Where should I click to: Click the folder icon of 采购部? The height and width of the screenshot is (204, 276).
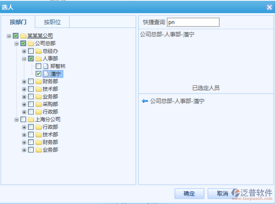(x=39, y=104)
